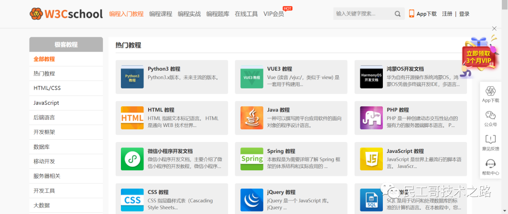The image size is (508, 214).
Task: Click the Java 教程 title
Action: 278,110
